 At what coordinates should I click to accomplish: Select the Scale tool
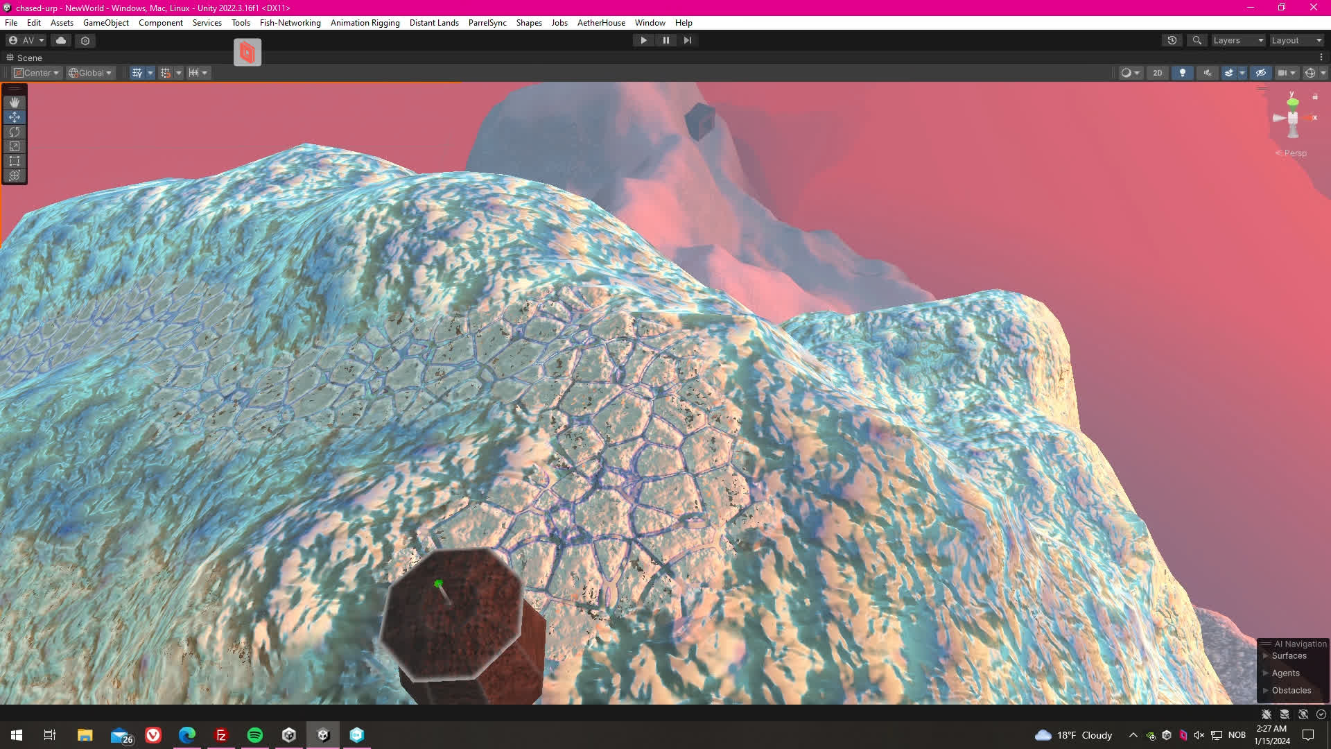pyautogui.click(x=14, y=146)
